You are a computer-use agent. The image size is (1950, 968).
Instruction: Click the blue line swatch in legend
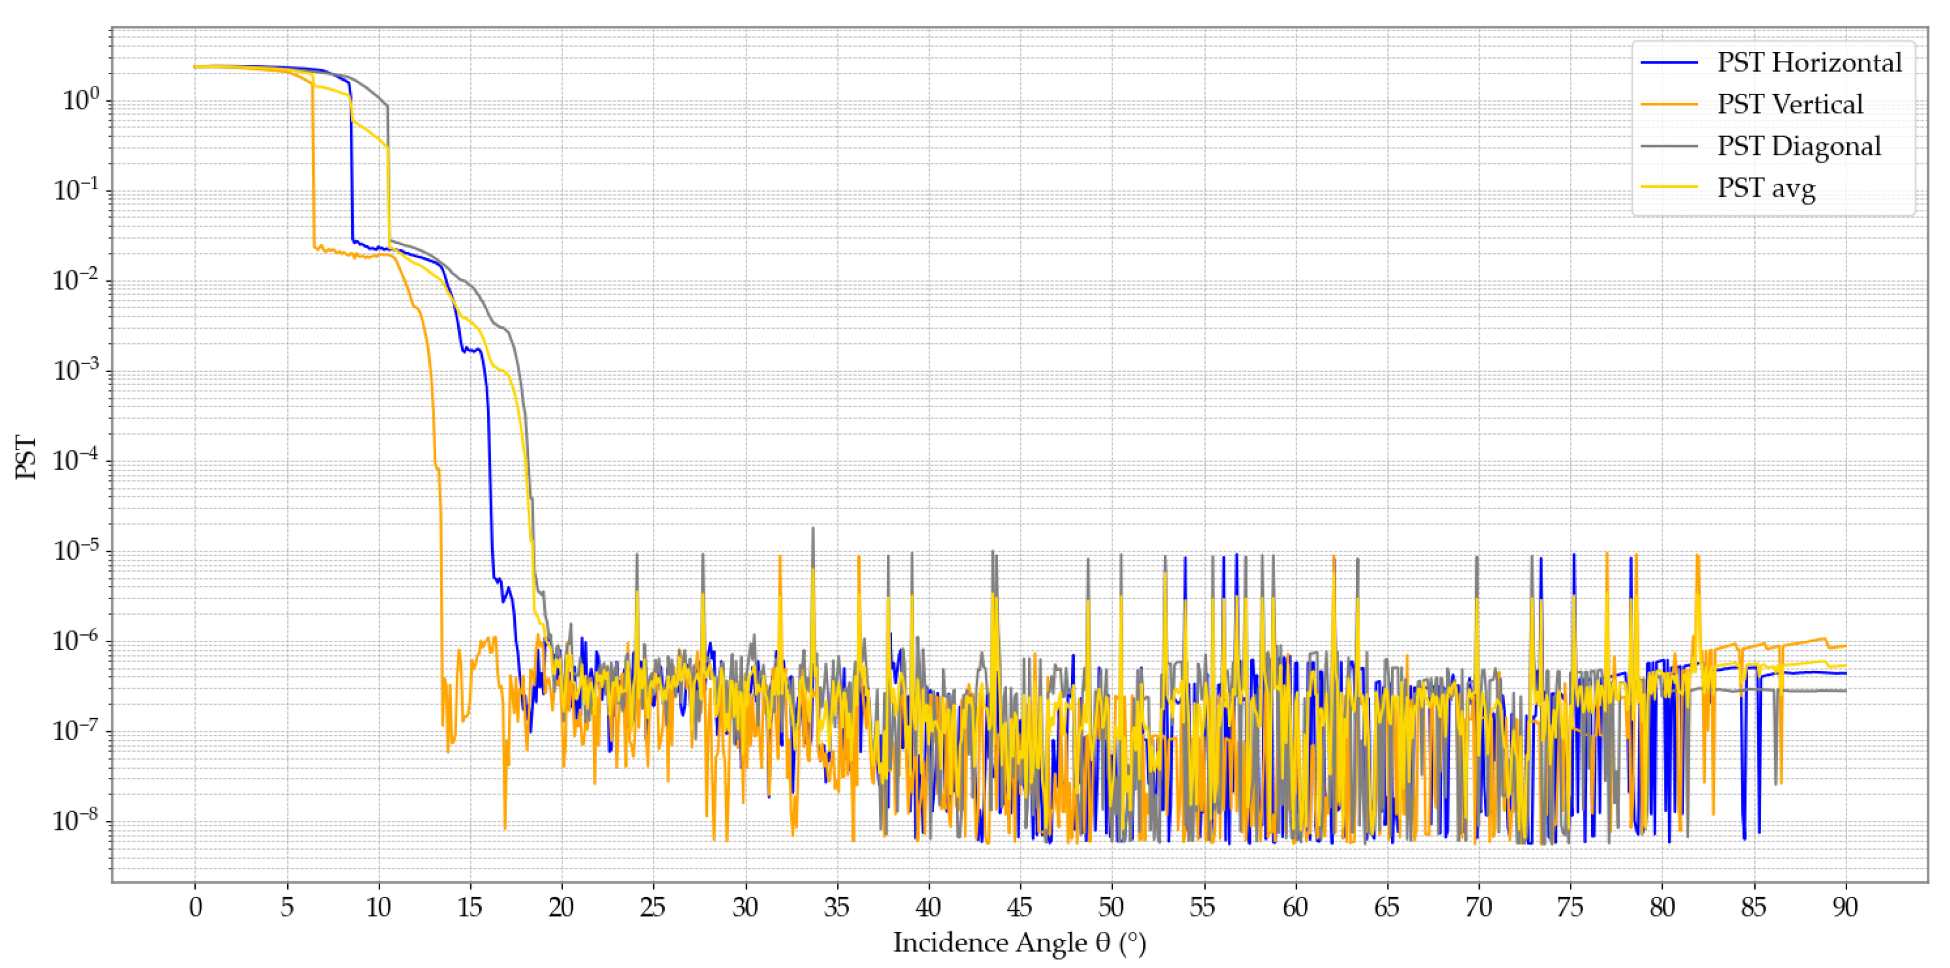pyautogui.click(x=1668, y=62)
